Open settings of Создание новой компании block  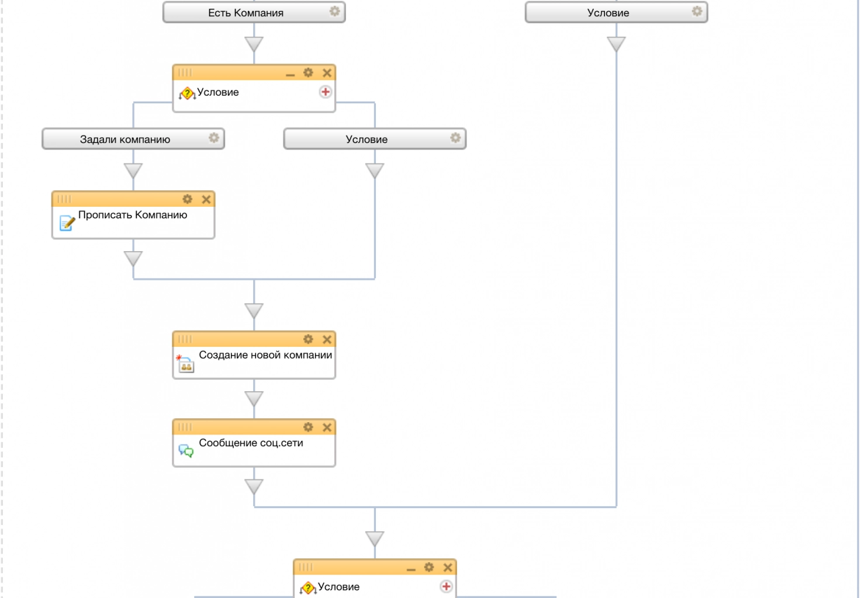pos(308,339)
